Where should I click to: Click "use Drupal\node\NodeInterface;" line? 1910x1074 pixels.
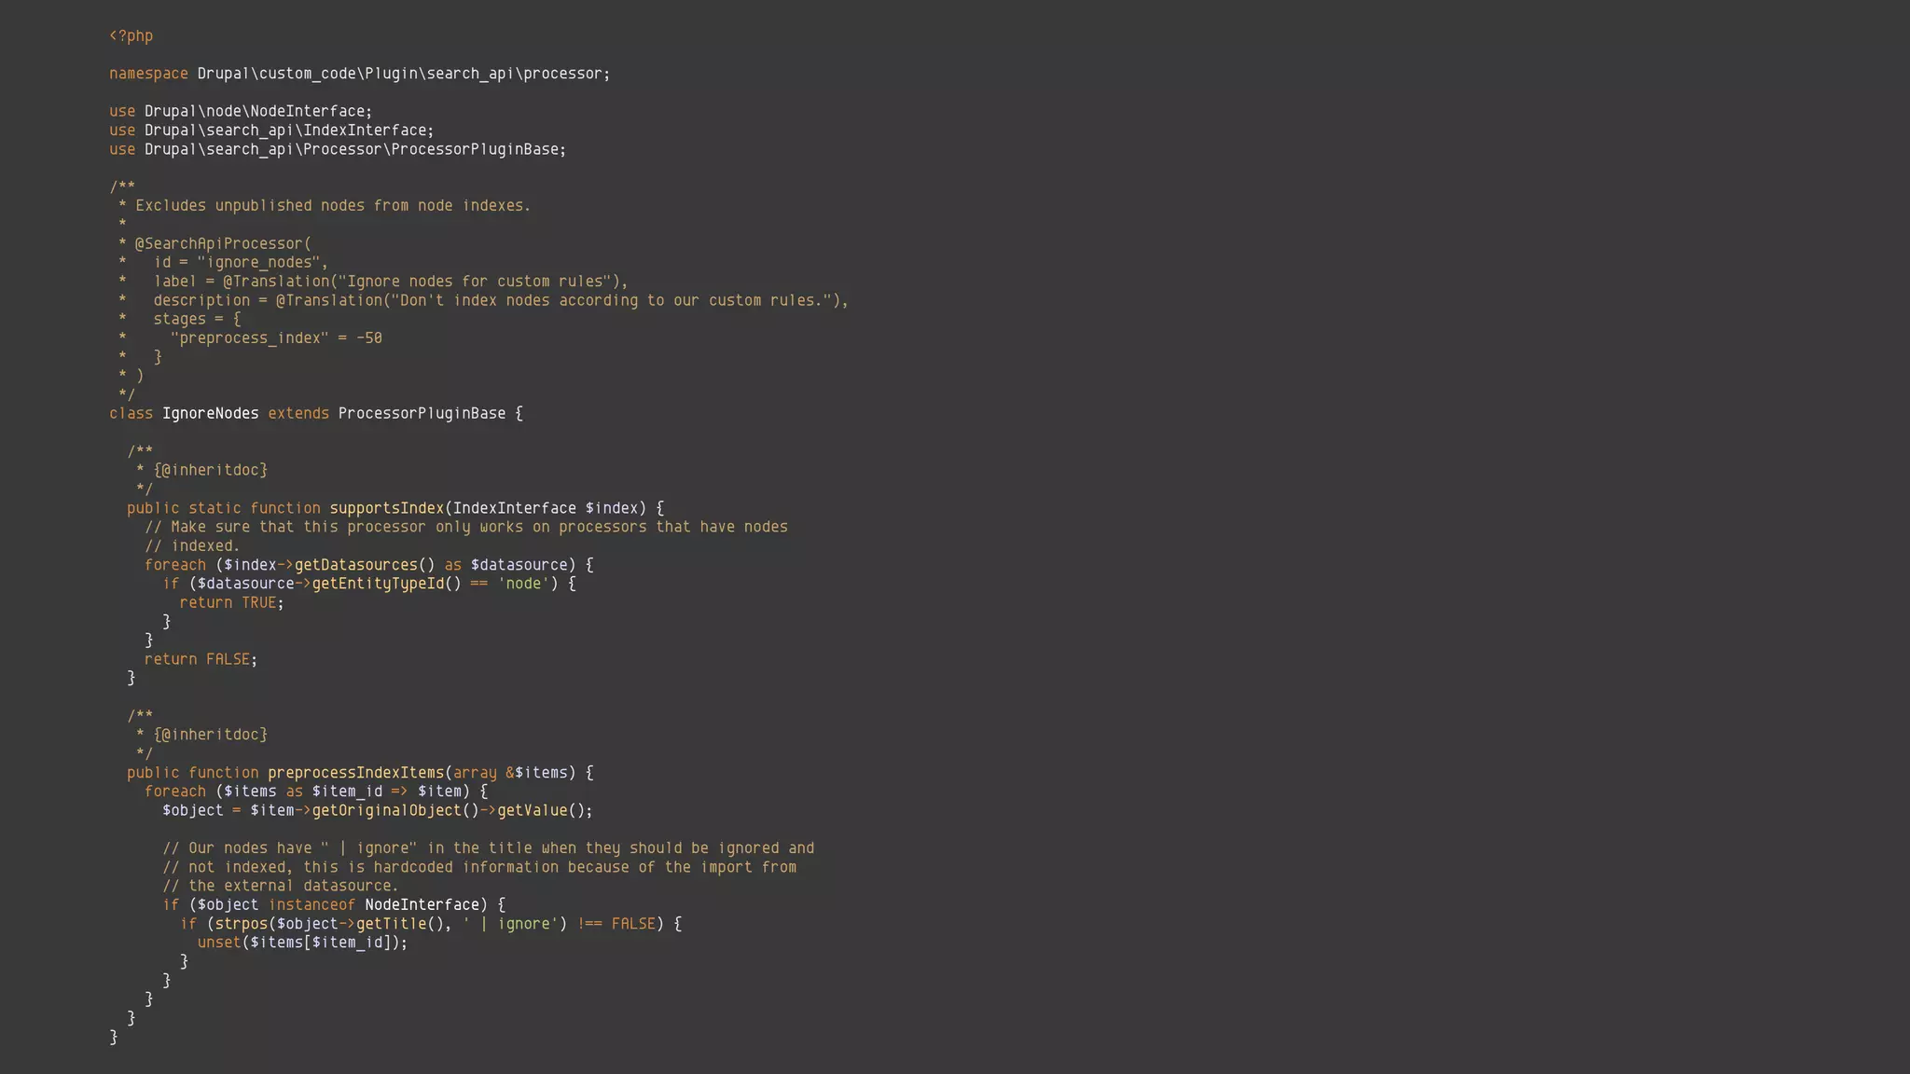click(x=241, y=112)
